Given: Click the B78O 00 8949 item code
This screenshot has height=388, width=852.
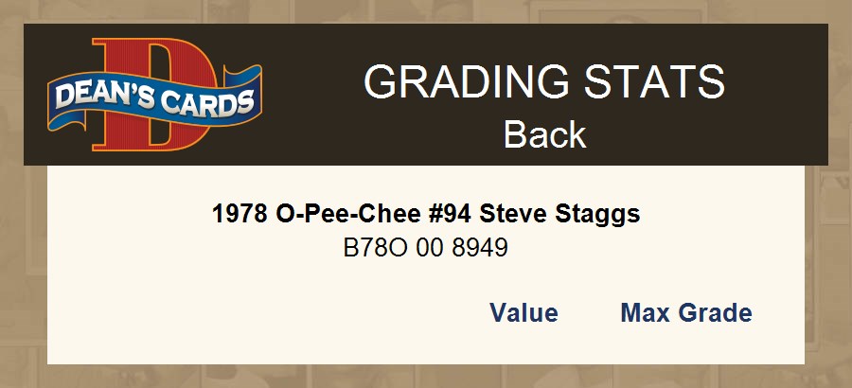Looking at the screenshot, I should pos(426,248).
